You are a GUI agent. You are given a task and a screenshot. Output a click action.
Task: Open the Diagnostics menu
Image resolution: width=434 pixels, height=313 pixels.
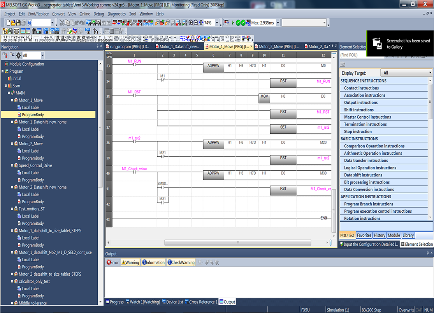coord(117,14)
